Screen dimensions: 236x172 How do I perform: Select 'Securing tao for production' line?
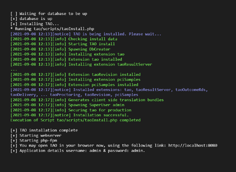coord(71,110)
